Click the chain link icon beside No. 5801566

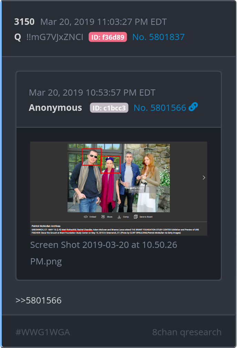pos(193,107)
